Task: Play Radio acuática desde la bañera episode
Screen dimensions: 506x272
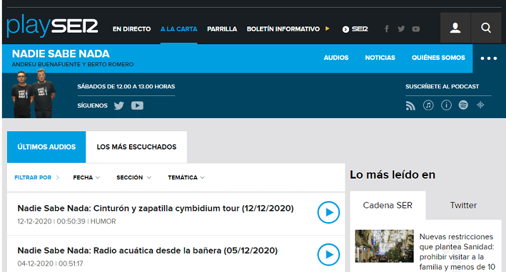Action: tap(328, 254)
